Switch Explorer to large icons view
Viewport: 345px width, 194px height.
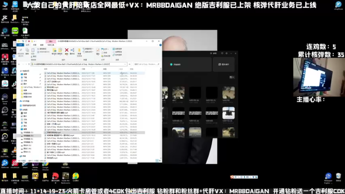(x=160, y=161)
